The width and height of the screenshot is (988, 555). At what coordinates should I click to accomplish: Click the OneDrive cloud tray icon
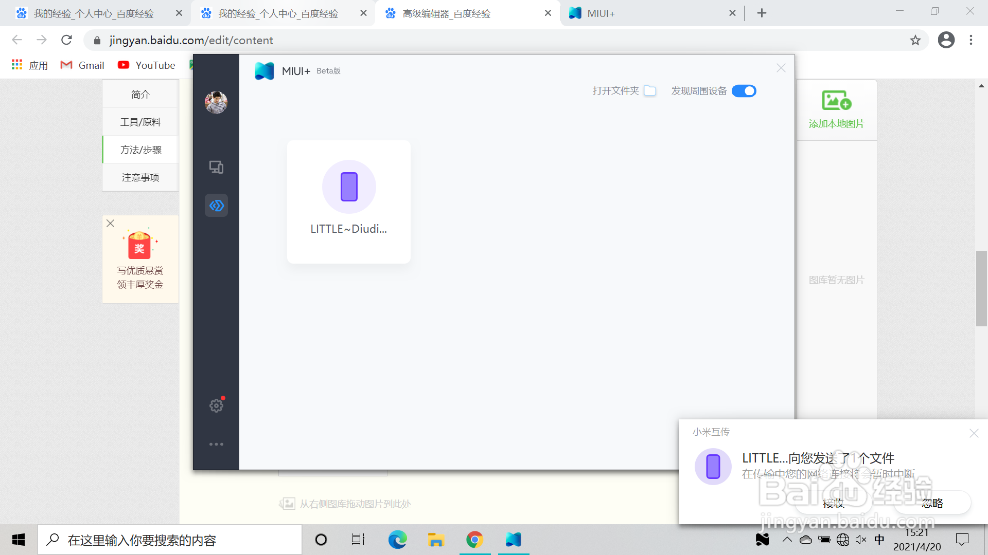[x=805, y=540]
